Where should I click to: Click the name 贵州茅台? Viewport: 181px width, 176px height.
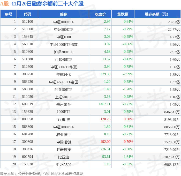point(64,105)
